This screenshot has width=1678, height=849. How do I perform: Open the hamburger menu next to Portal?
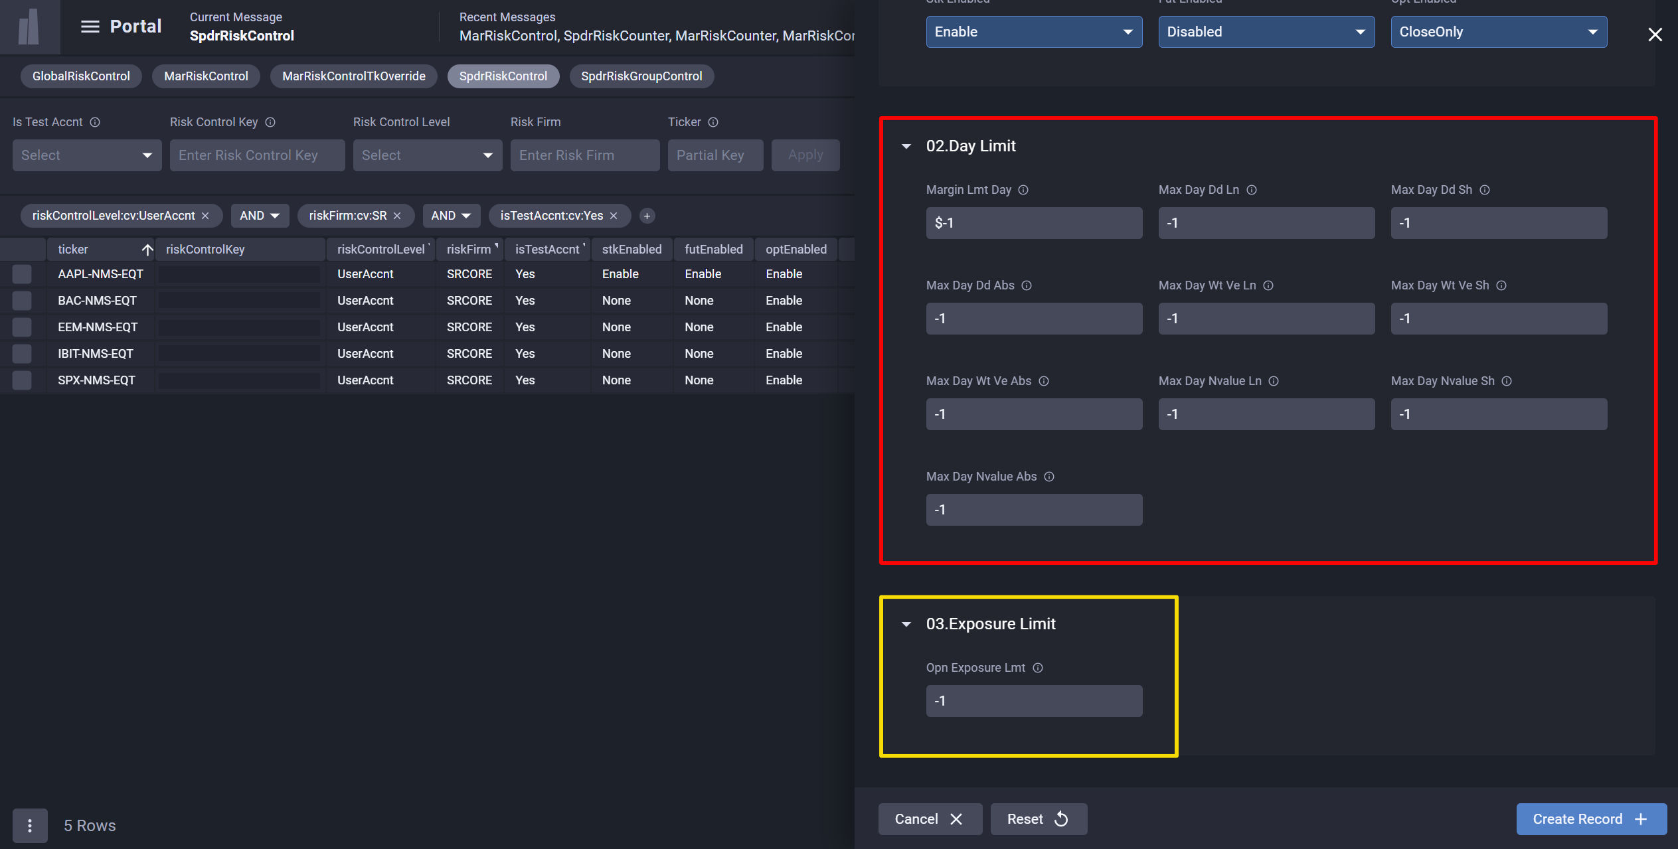(x=90, y=27)
